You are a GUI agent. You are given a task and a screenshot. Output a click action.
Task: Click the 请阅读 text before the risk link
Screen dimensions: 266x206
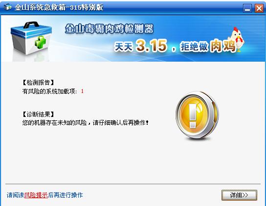[x=16, y=195]
